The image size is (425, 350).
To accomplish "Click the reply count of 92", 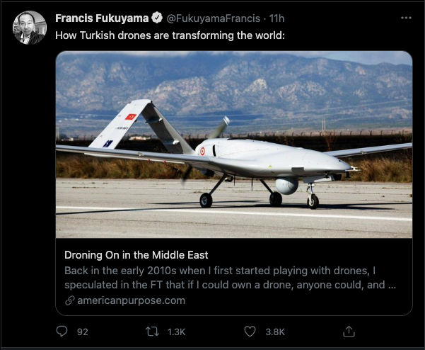I will 82,332.
